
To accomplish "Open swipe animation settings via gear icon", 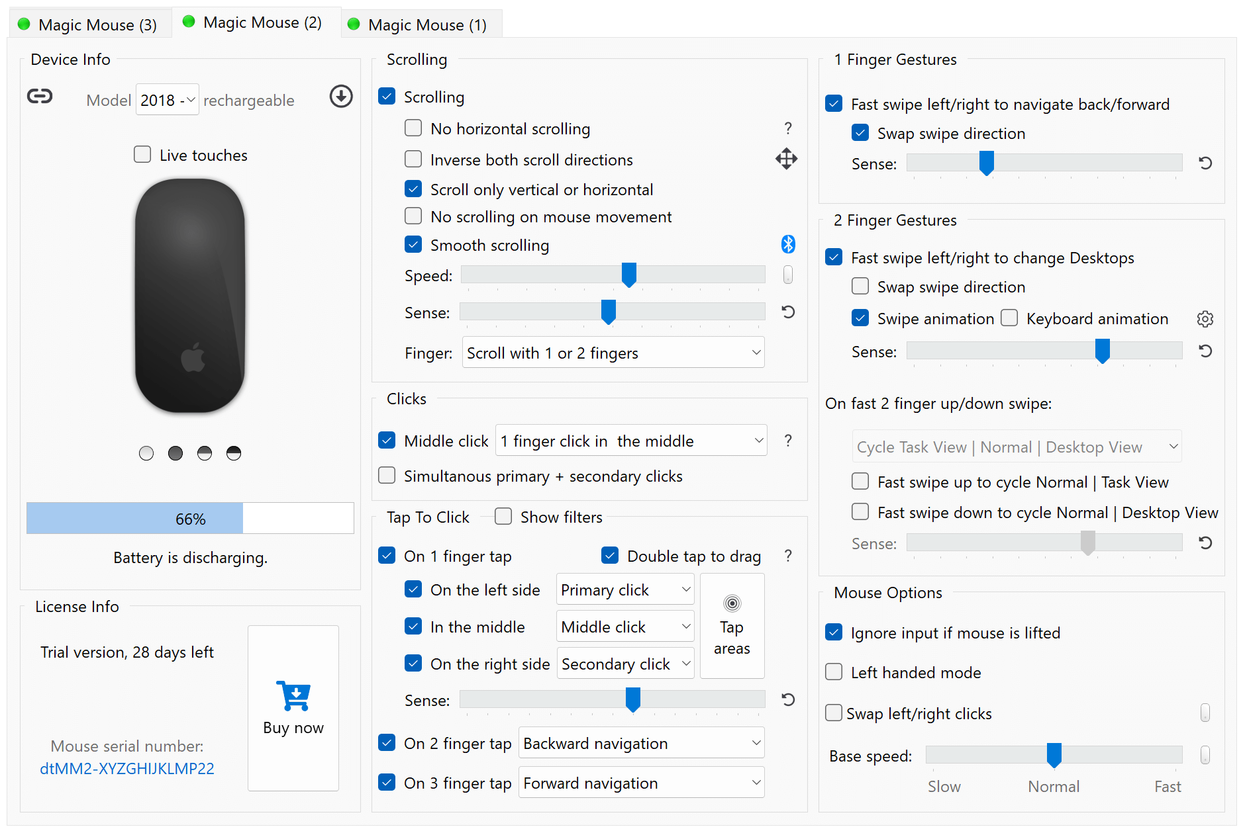I will (1205, 318).
